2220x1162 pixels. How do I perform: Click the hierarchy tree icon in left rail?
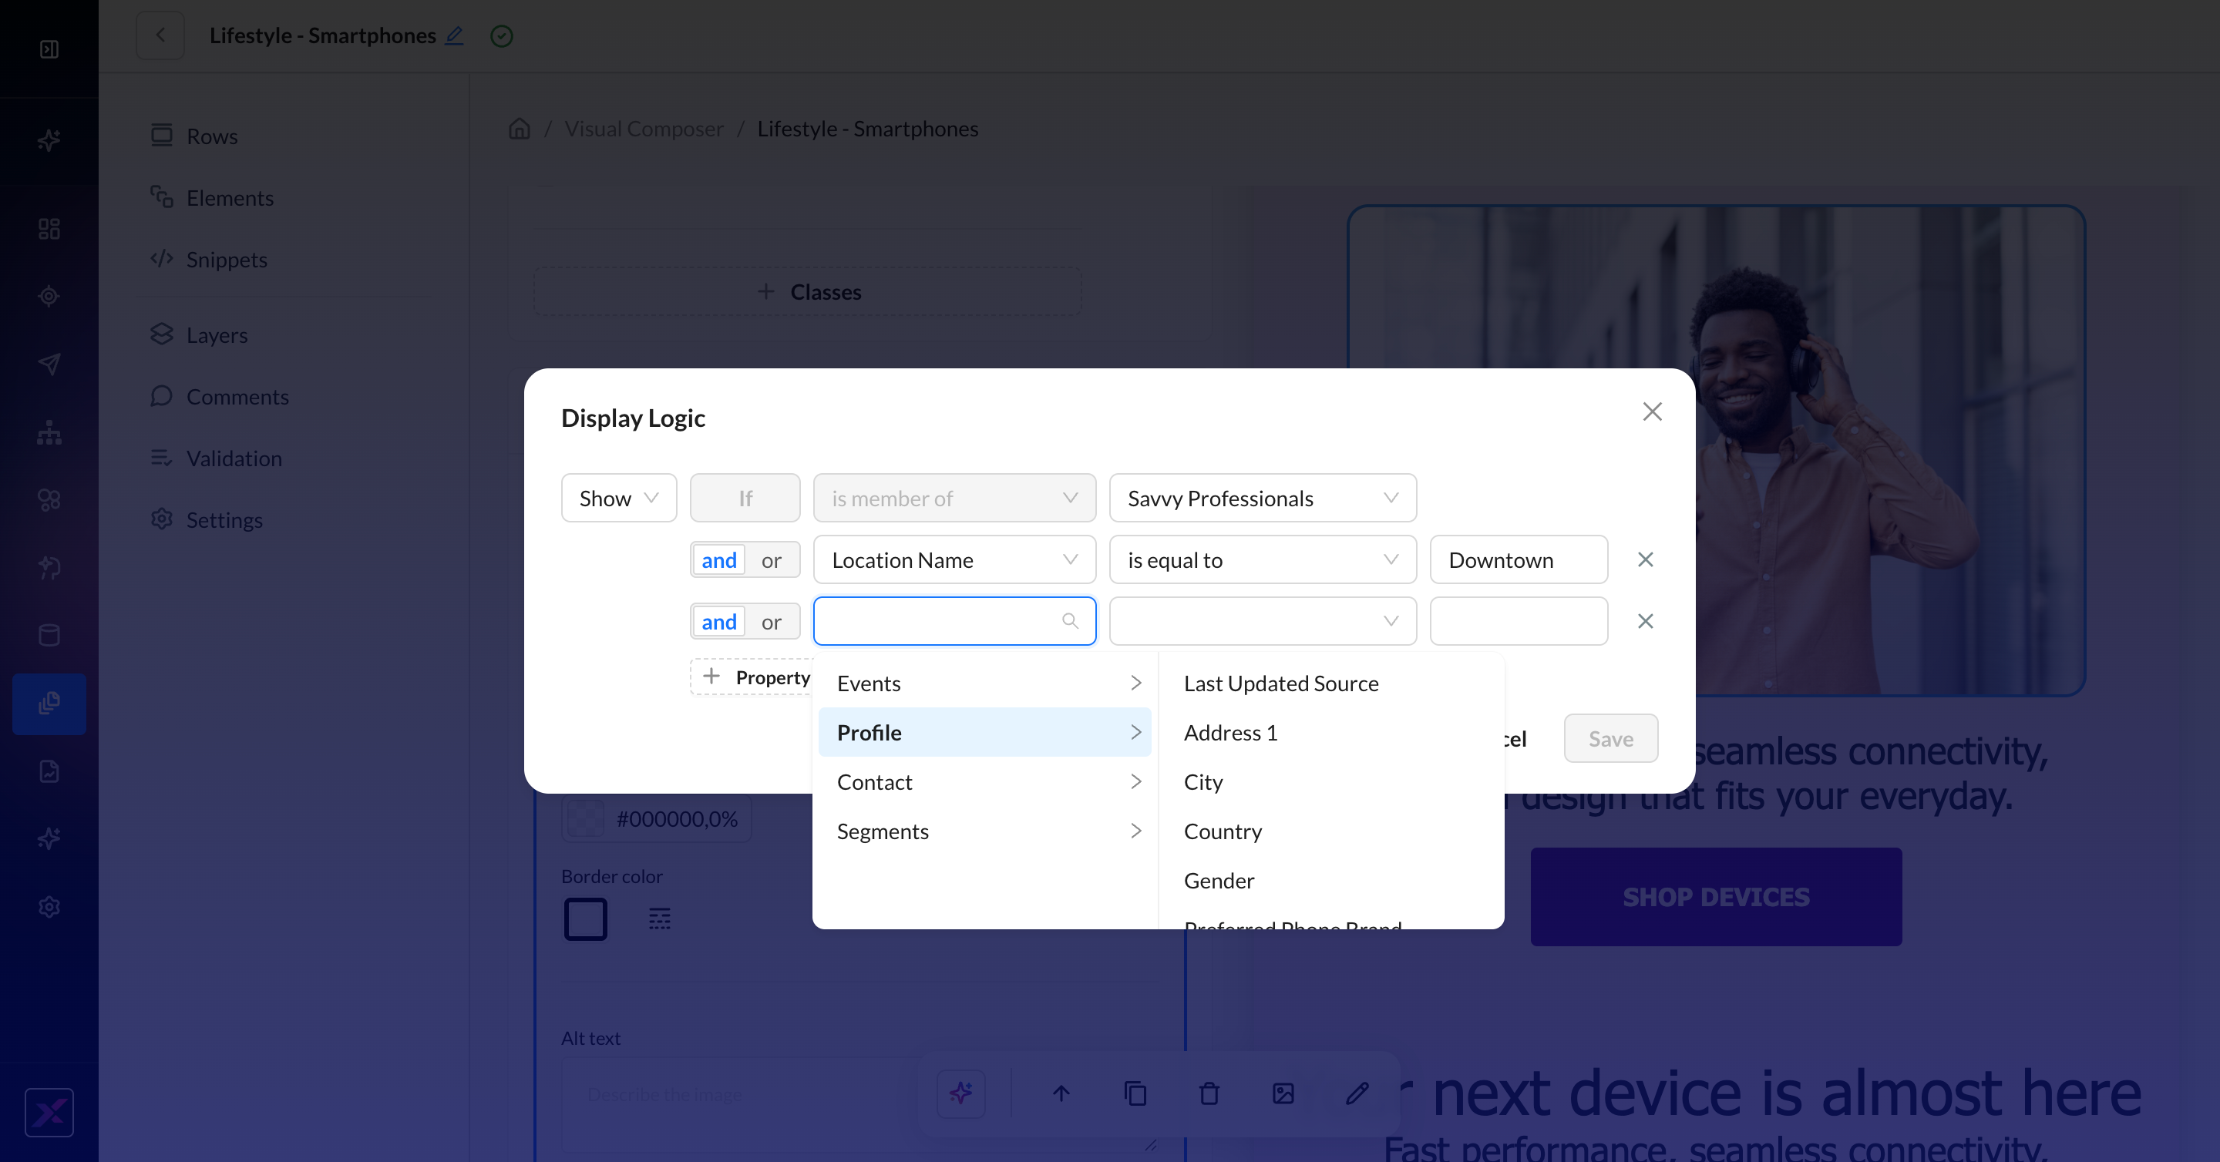tap(49, 432)
